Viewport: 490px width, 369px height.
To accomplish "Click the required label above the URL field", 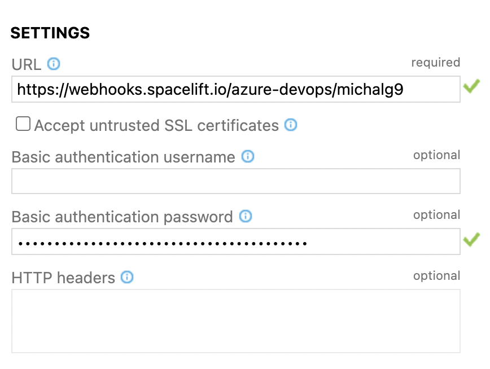I will point(436,62).
